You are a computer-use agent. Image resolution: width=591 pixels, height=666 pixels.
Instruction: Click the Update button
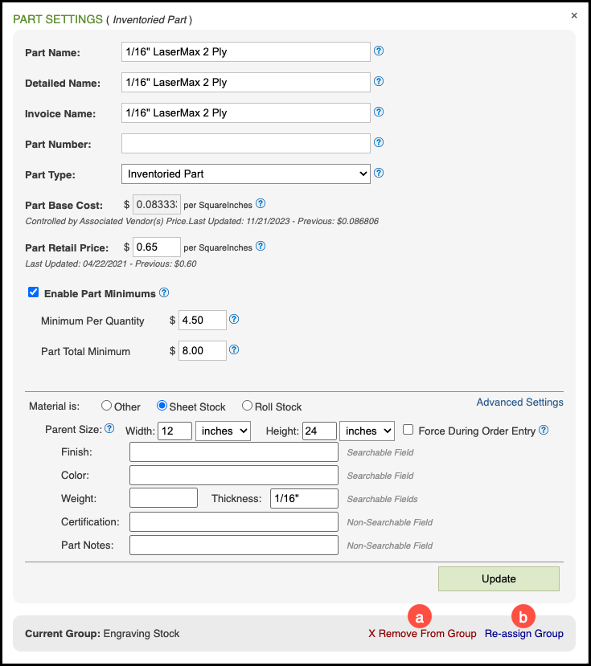coord(499,579)
